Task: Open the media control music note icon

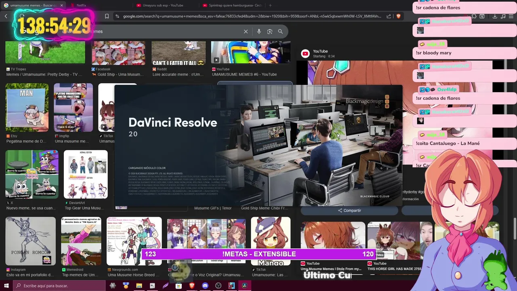Action: tap(503, 16)
